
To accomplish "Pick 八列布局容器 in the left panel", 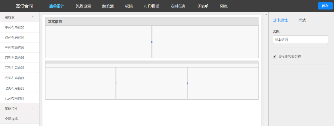I will coord(15,98).
